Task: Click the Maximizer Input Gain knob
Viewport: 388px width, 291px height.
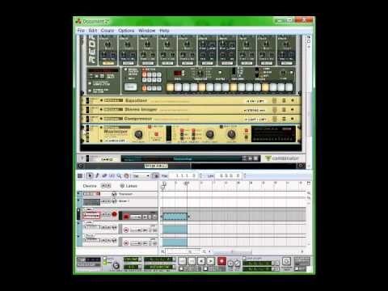Action: (x=138, y=134)
